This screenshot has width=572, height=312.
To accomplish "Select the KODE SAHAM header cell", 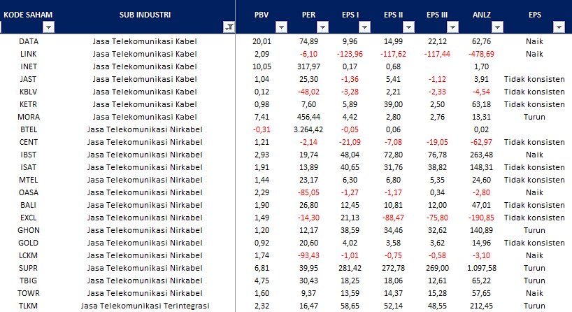I will 29,14.
